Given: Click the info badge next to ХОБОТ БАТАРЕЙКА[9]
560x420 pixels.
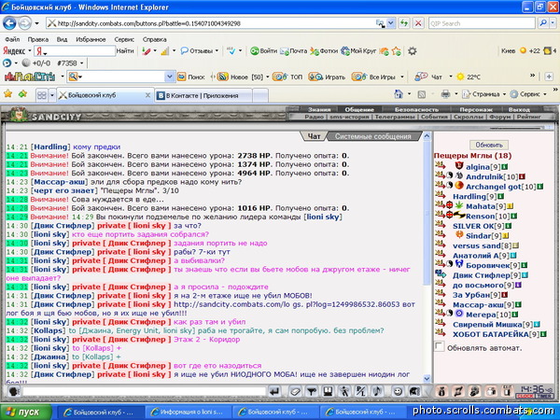Looking at the screenshot, I should 543,335.
